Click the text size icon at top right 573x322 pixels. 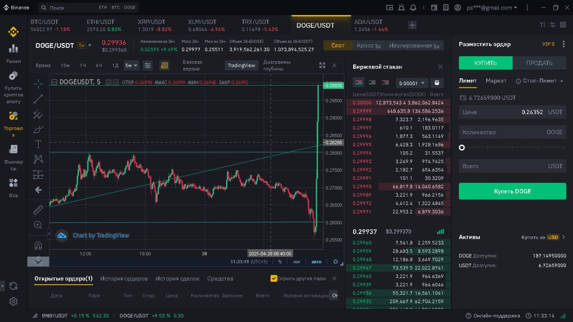[x=542, y=25]
